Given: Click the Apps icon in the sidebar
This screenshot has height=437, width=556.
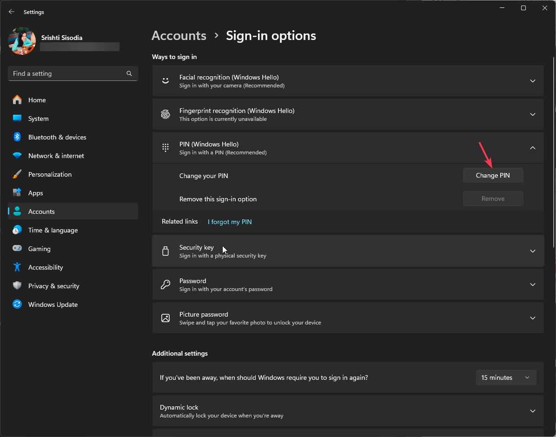Looking at the screenshot, I should click(x=17, y=192).
